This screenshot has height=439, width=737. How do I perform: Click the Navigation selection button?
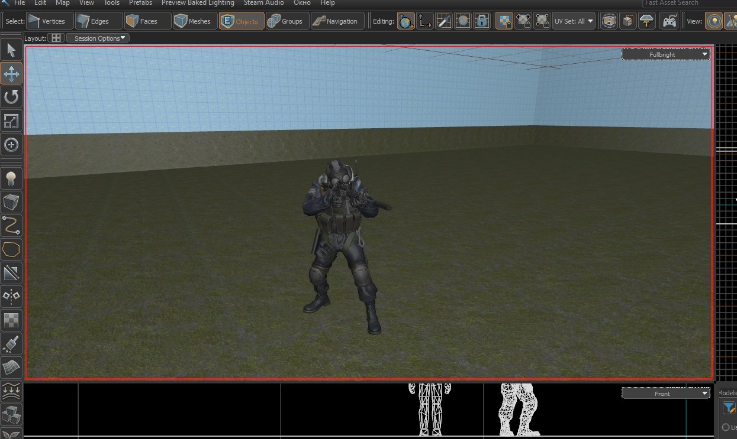(336, 21)
